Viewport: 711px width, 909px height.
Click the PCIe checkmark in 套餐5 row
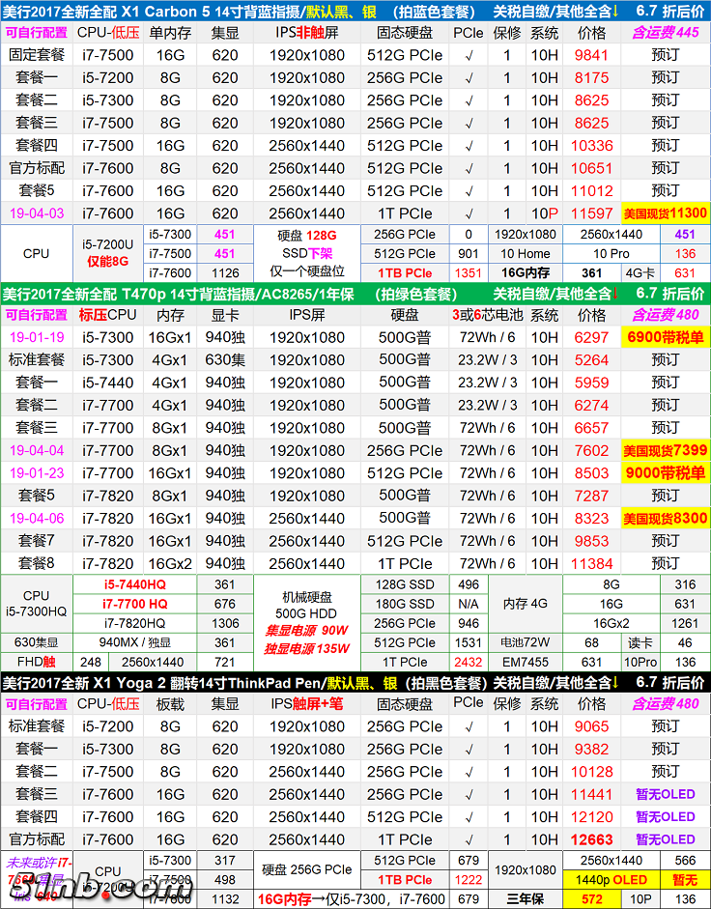click(469, 191)
